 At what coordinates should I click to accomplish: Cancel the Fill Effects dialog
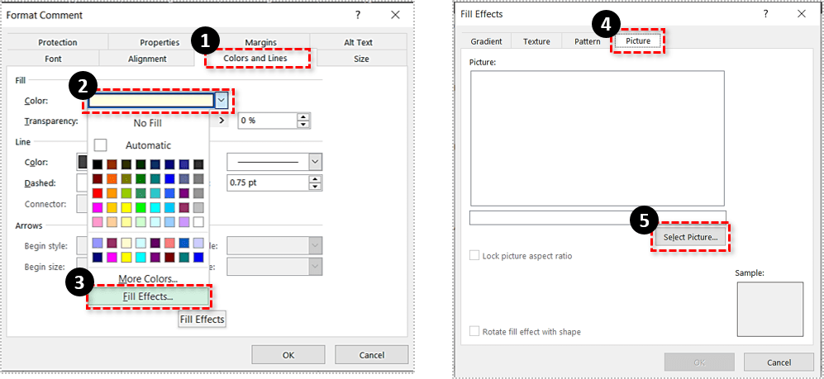click(x=779, y=362)
